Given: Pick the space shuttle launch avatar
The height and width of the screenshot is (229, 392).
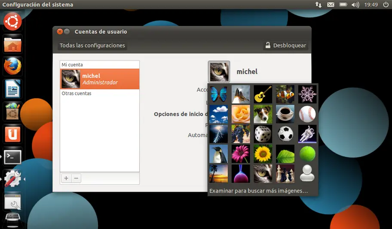Looking at the screenshot, I should [241, 94].
